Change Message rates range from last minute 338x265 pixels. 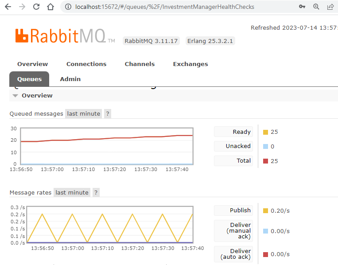tap(72, 192)
